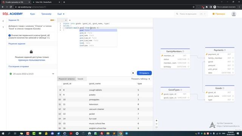Click the FamilyMembers table info icon
Viewport: 242px width, 136px height.
click(x=183, y=51)
